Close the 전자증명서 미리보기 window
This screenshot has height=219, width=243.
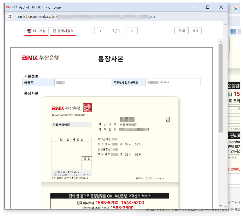[x=221, y=7]
